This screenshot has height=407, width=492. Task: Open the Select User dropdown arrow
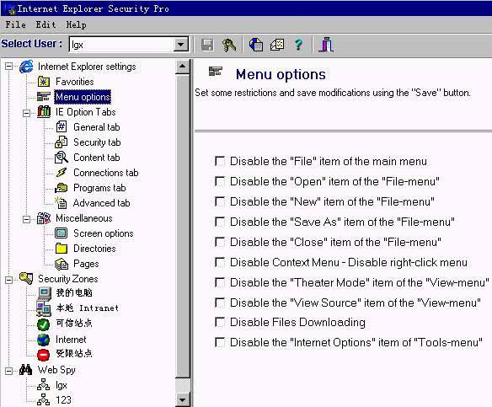[x=181, y=45]
